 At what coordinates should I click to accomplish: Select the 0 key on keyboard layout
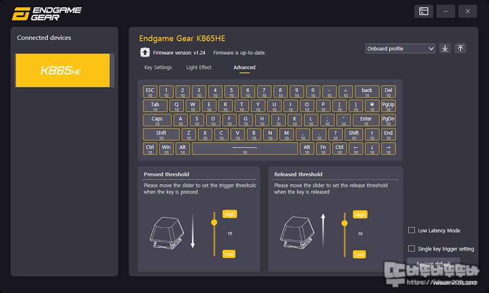(313, 92)
